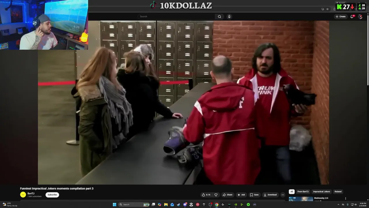
Task: Open Windows Start menu
Action: (x=114, y=205)
